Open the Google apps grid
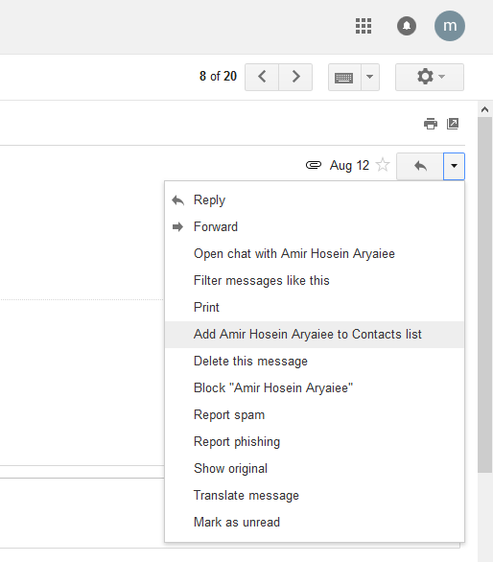Viewport: 493px width, 562px height. (364, 26)
